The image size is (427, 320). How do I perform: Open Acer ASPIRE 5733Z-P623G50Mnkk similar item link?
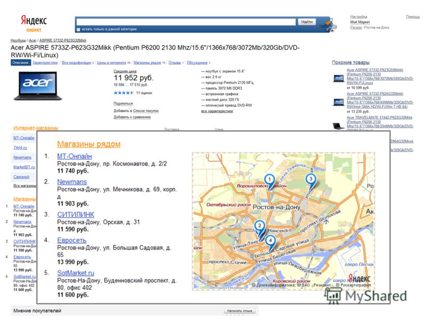380,76
